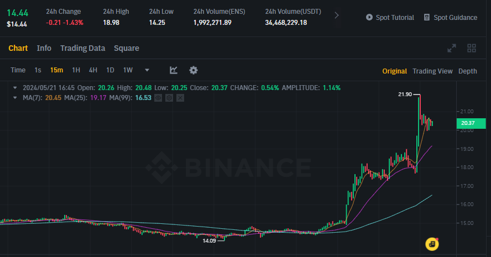Collapse the MA(7) indicator row arrow
The width and height of the screenshot is (491, 257).
pyautogui.click(x=15, y=98)
